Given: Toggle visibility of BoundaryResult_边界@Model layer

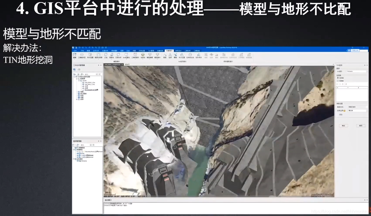Looking at the screenshot, I should tap(78, 152).
